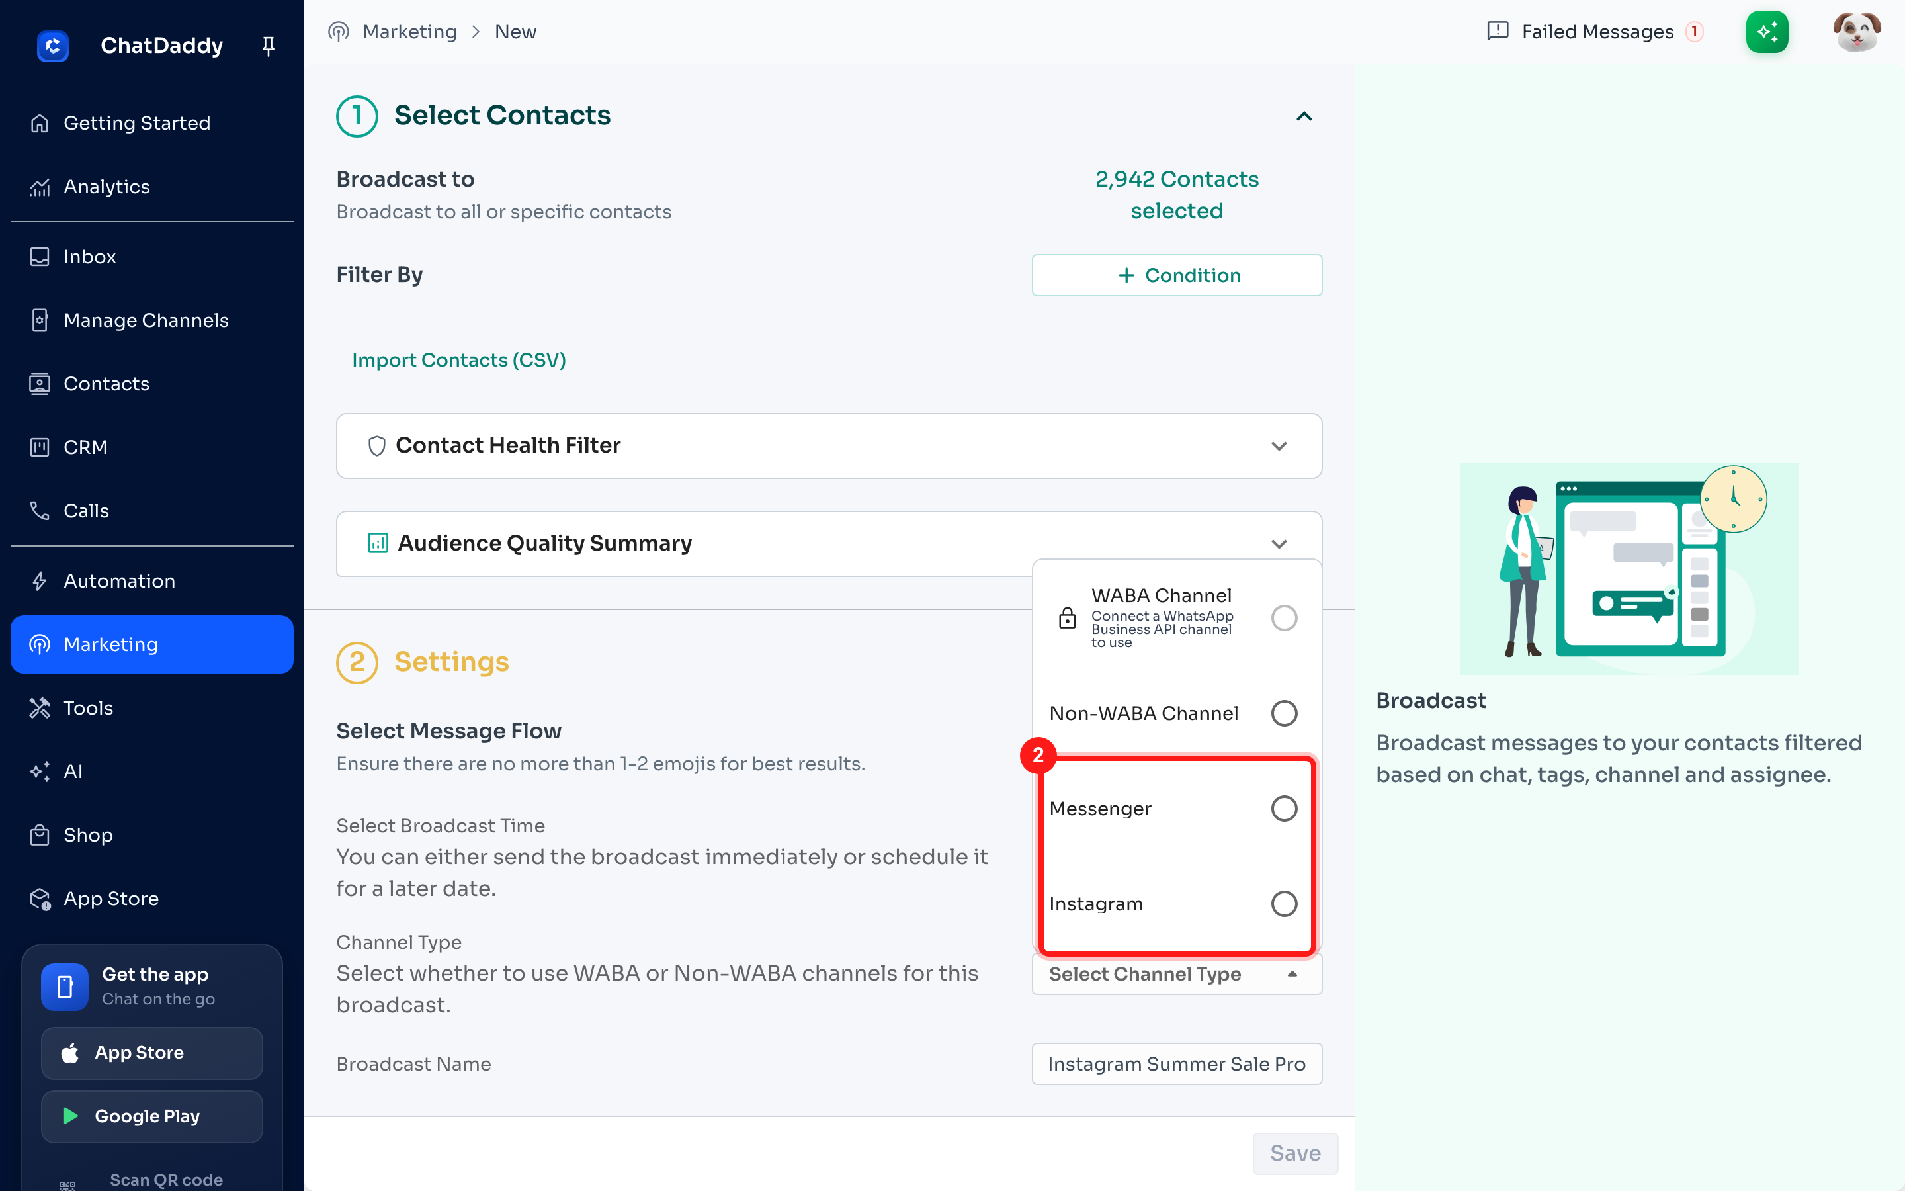Click the App Store download button
The height and width of the screenshot is (1191, 1905).
[x=152, y=1053]
